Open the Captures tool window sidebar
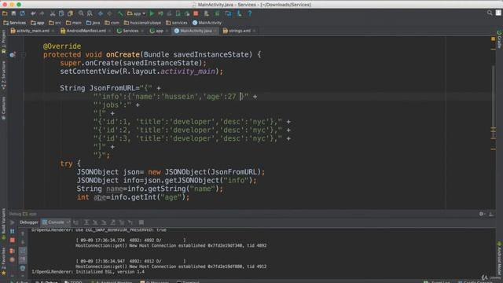This screenshot has height=283, width=503. point(3,108)
